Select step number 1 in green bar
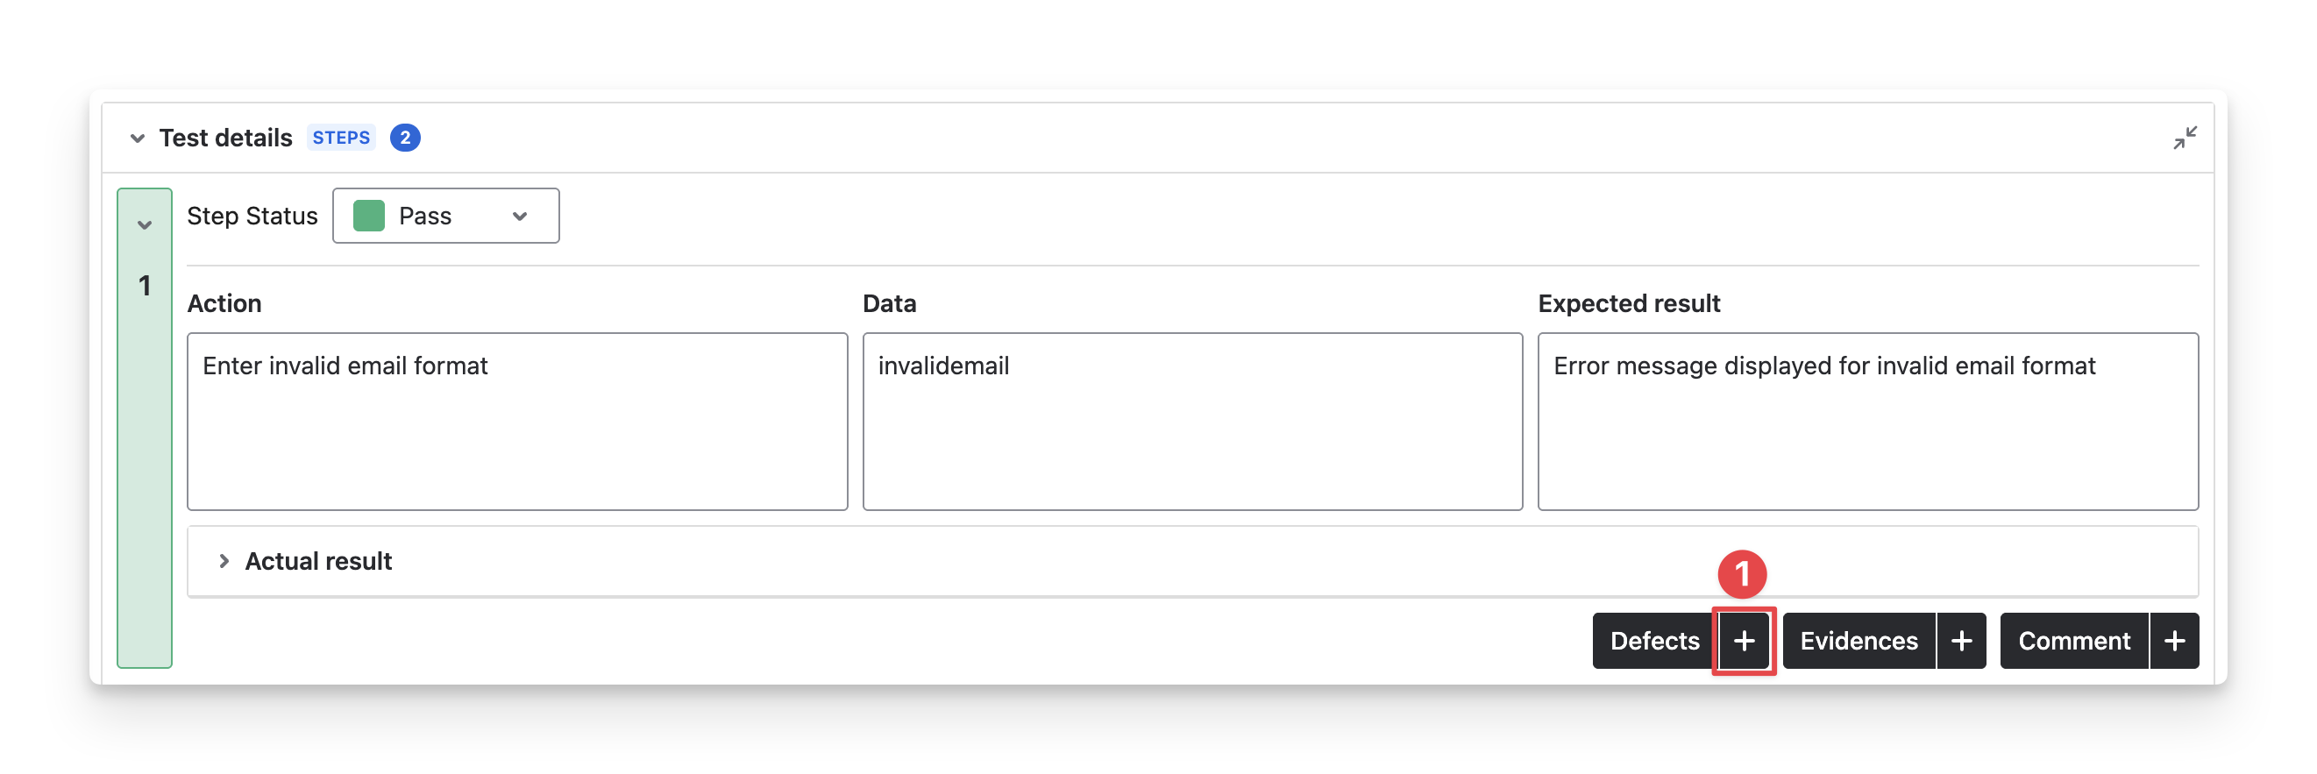The width and height of the screenshot is (2317, 774). tap(144, 286)
